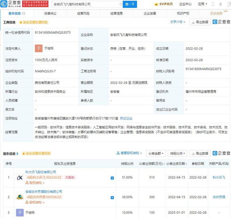The height and width of the screenshot is (218, 231).
Task: Select credit code 91341600MA8NQG3075 under 统一社会信用代码
Action: coord(53,32)
